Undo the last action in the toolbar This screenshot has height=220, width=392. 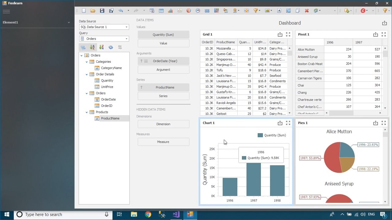tap(121, 11)
